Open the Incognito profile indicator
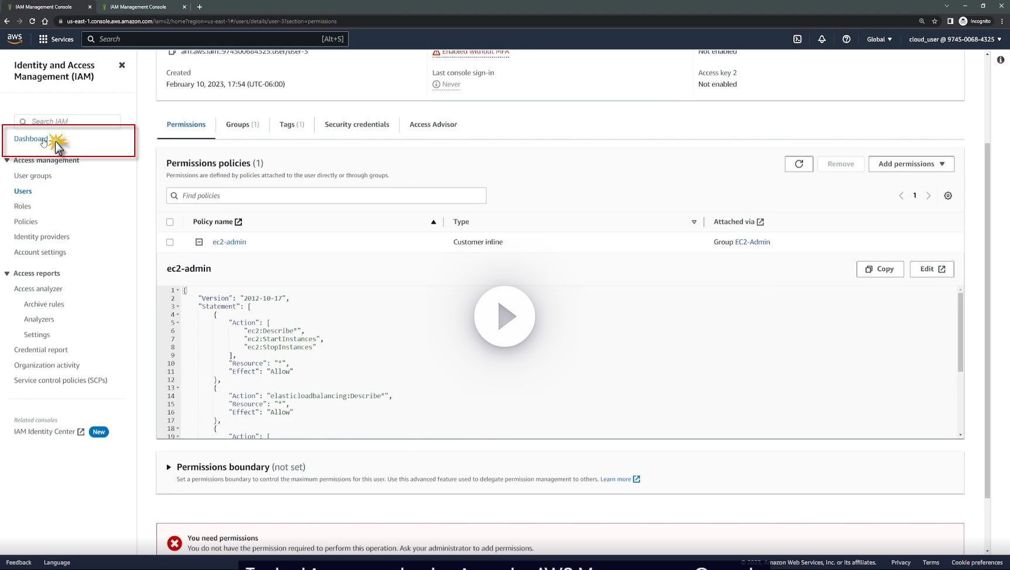 pyautogui.click(x=975, y=21)
